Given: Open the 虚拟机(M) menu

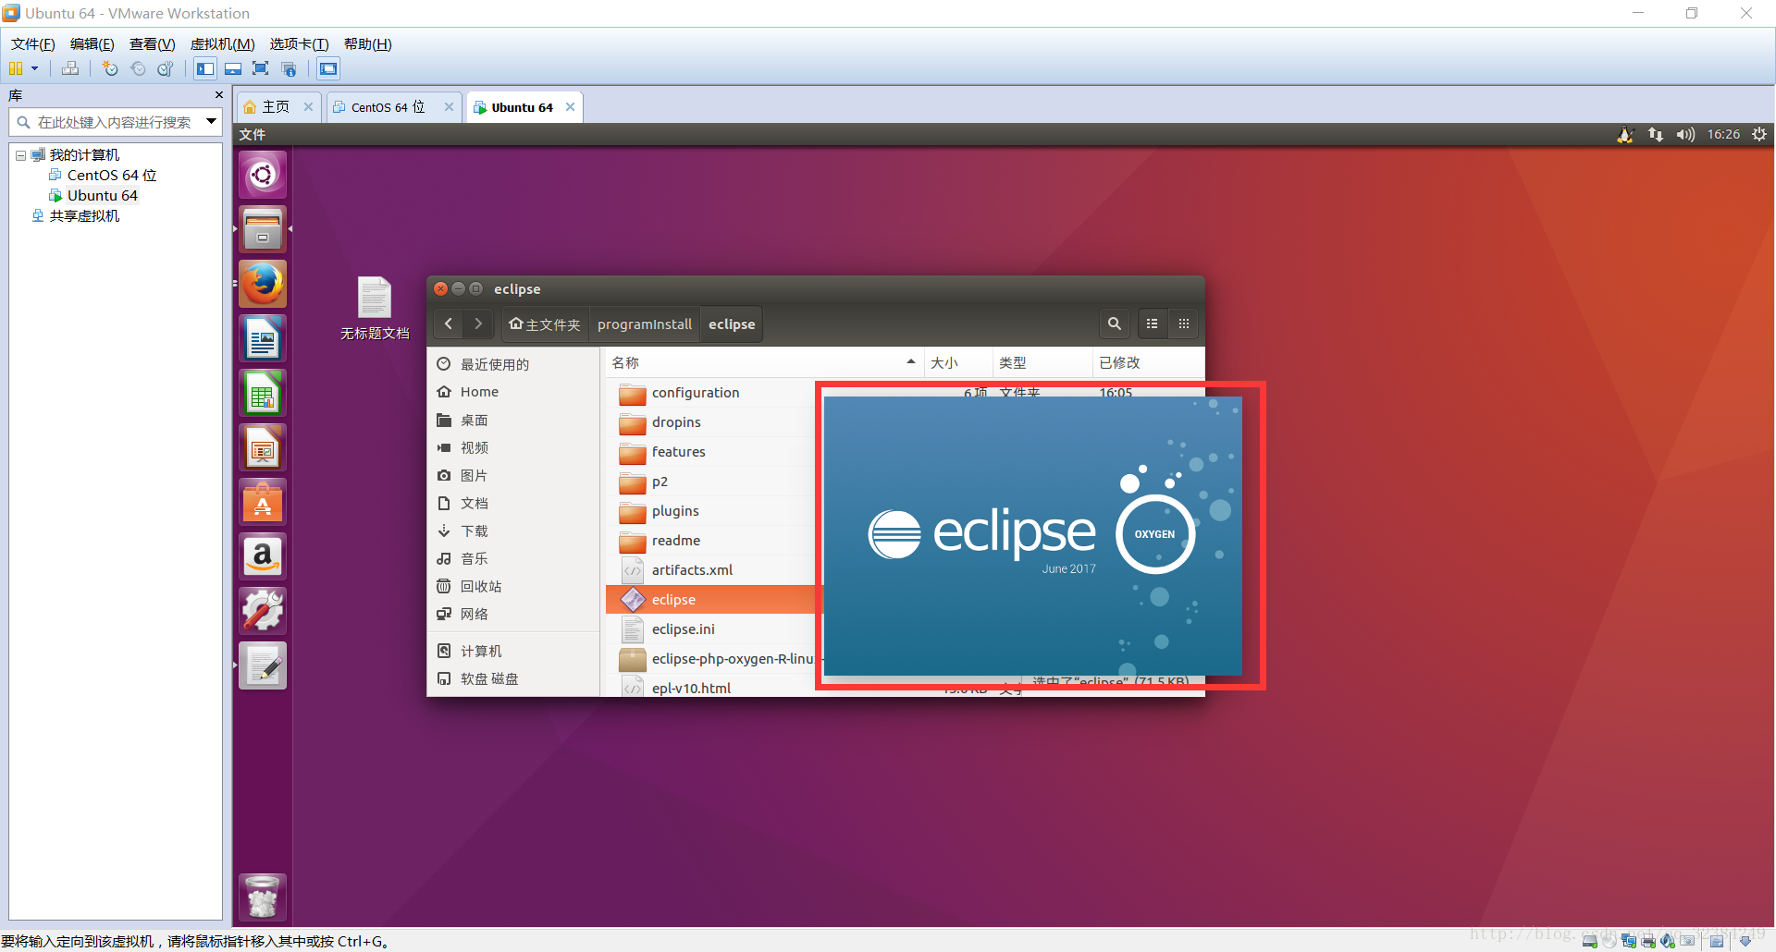Looking at the screenshot, I should [223, 44].
